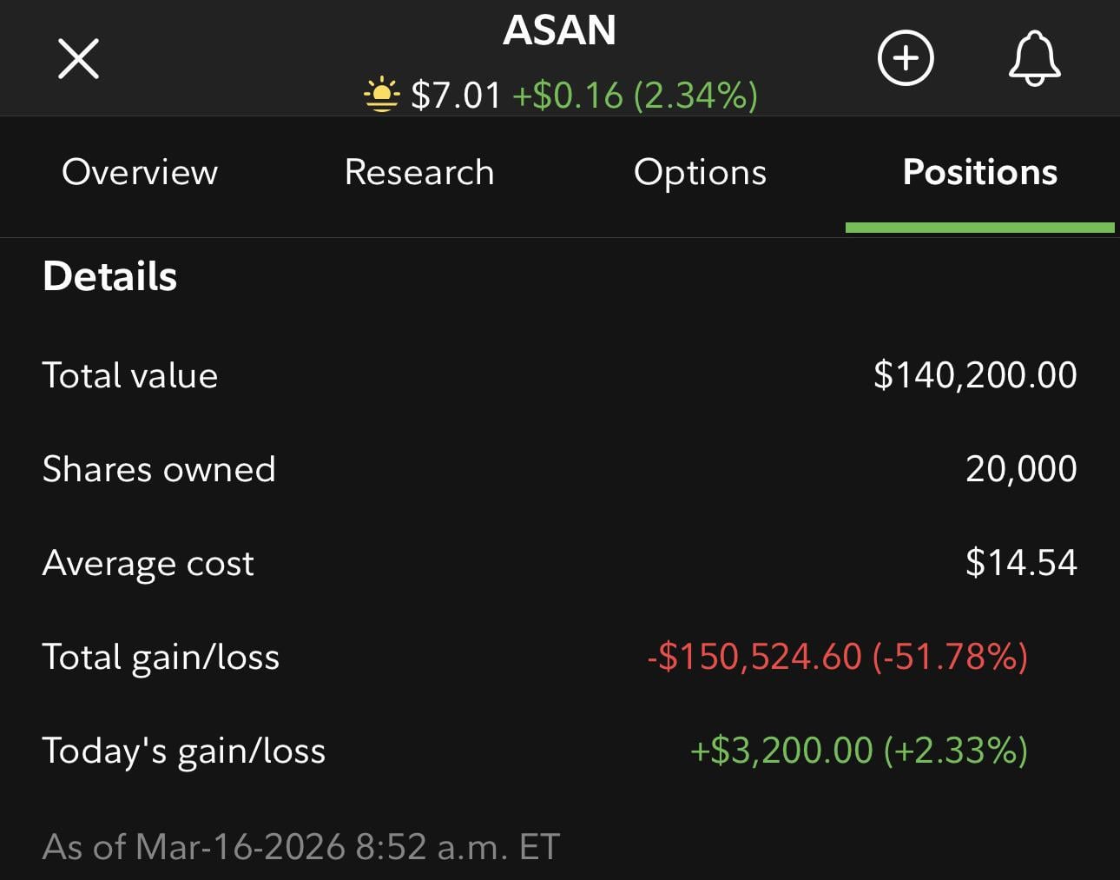Tap the As of Mar-16-2026 timestamp
Viewport: 1120px width, 880px height.
[301, 846]
